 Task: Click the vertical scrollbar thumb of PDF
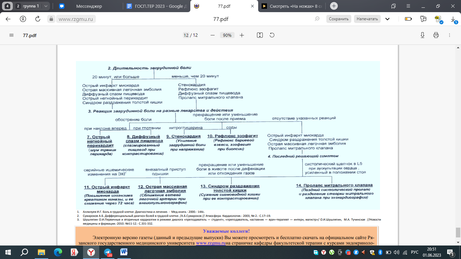458,232
